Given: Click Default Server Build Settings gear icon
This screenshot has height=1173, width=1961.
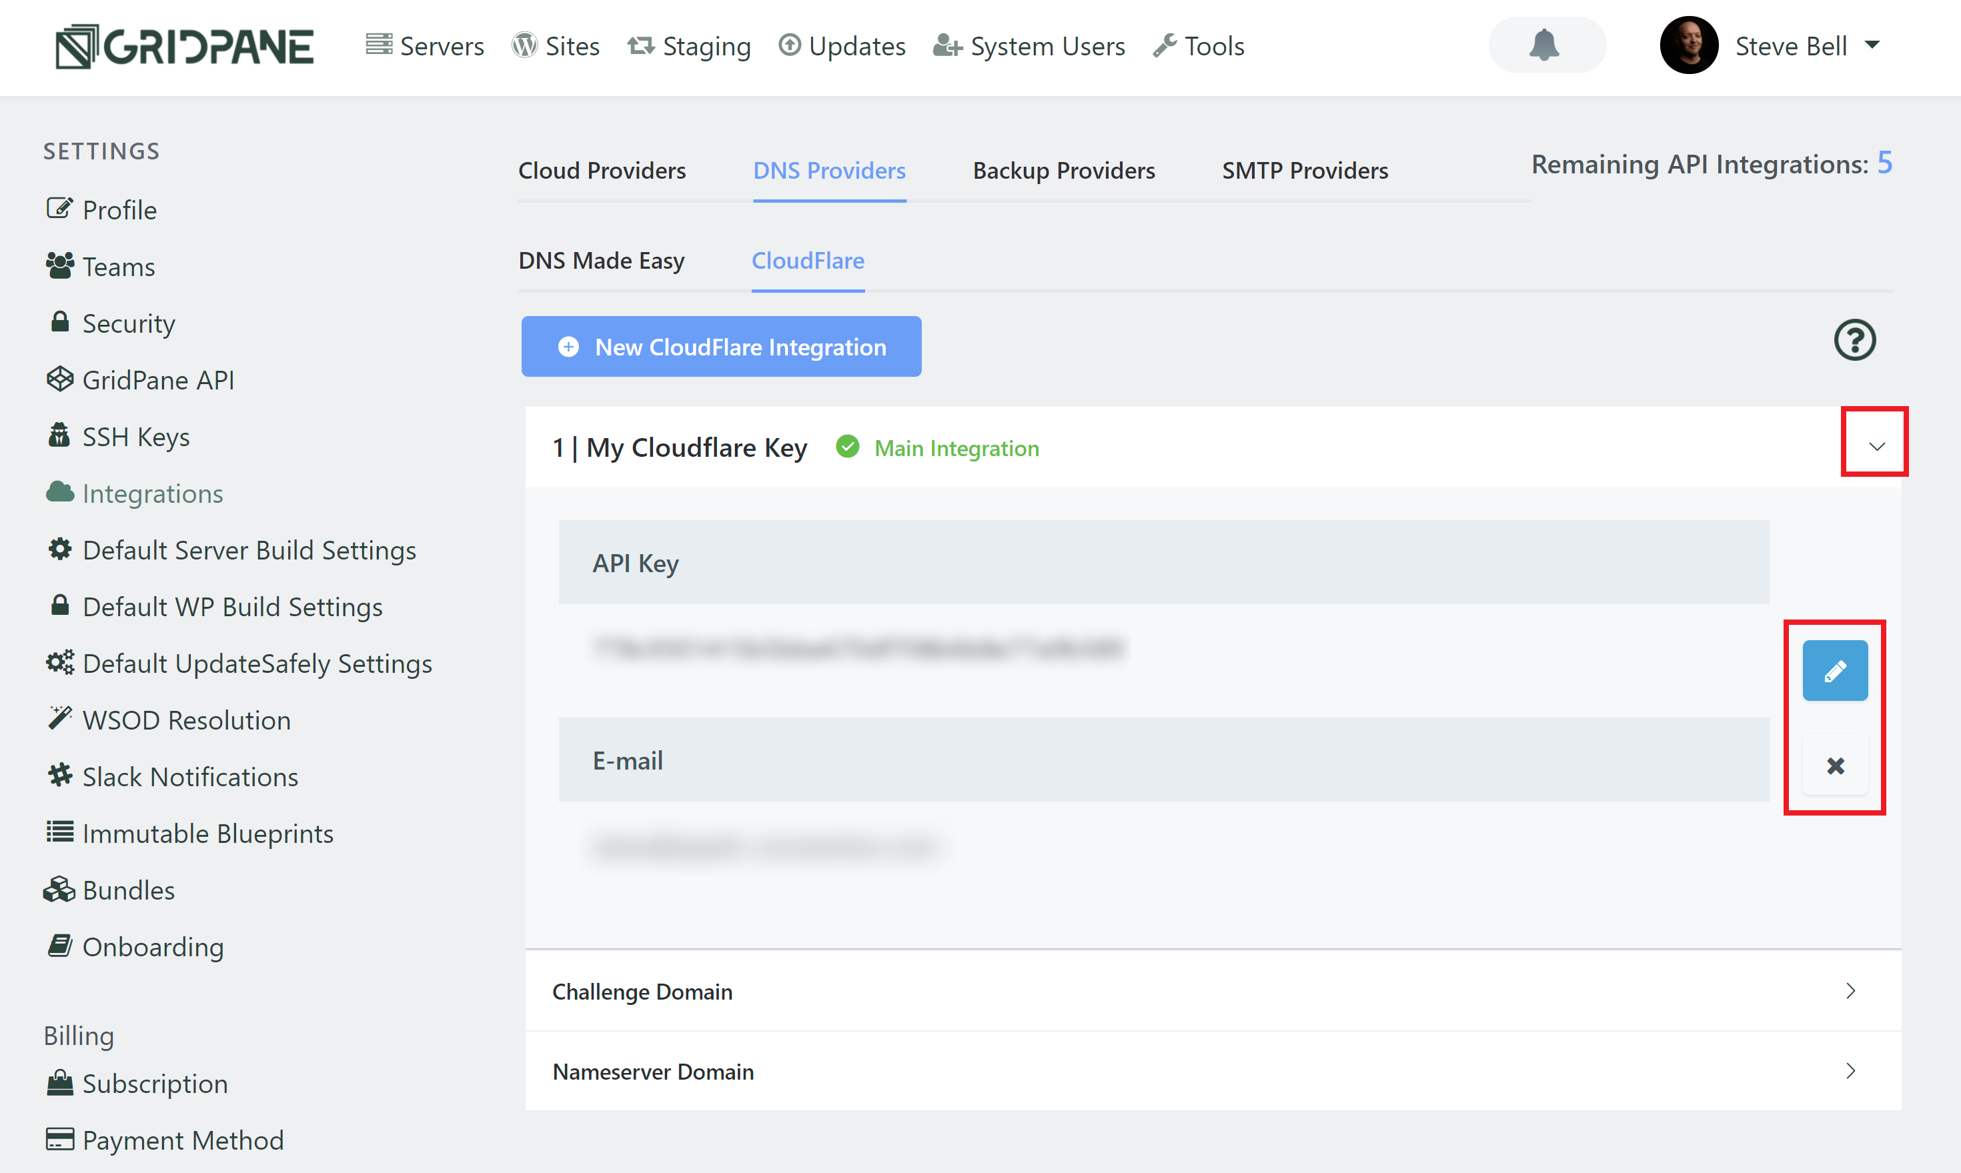Looking at the screenshot, I should [59, 549].
